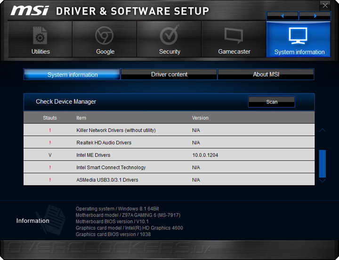Click the Version column header
Image resolution: width=339 pixels, height=260 pixels.
[200, 118]
